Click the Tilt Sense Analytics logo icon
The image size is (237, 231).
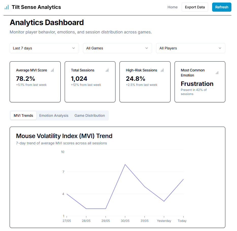[x=6, y=7]
